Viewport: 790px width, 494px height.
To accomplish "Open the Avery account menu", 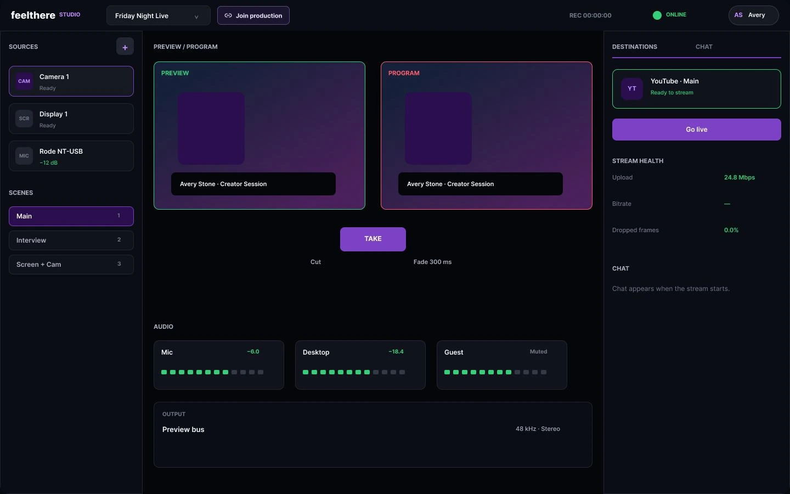I will point(754,15).
